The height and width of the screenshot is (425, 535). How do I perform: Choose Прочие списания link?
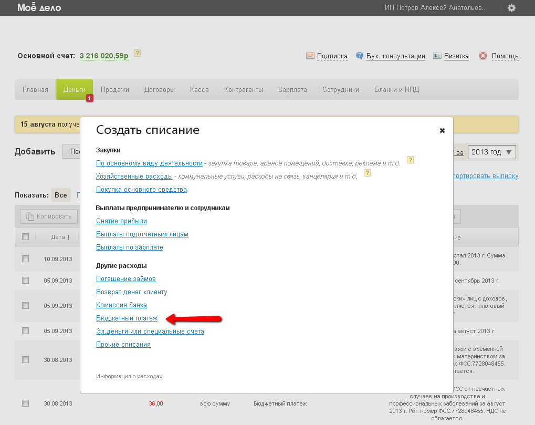tap(123, 345)
